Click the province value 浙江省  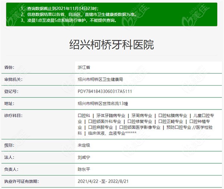pos(84,67)
